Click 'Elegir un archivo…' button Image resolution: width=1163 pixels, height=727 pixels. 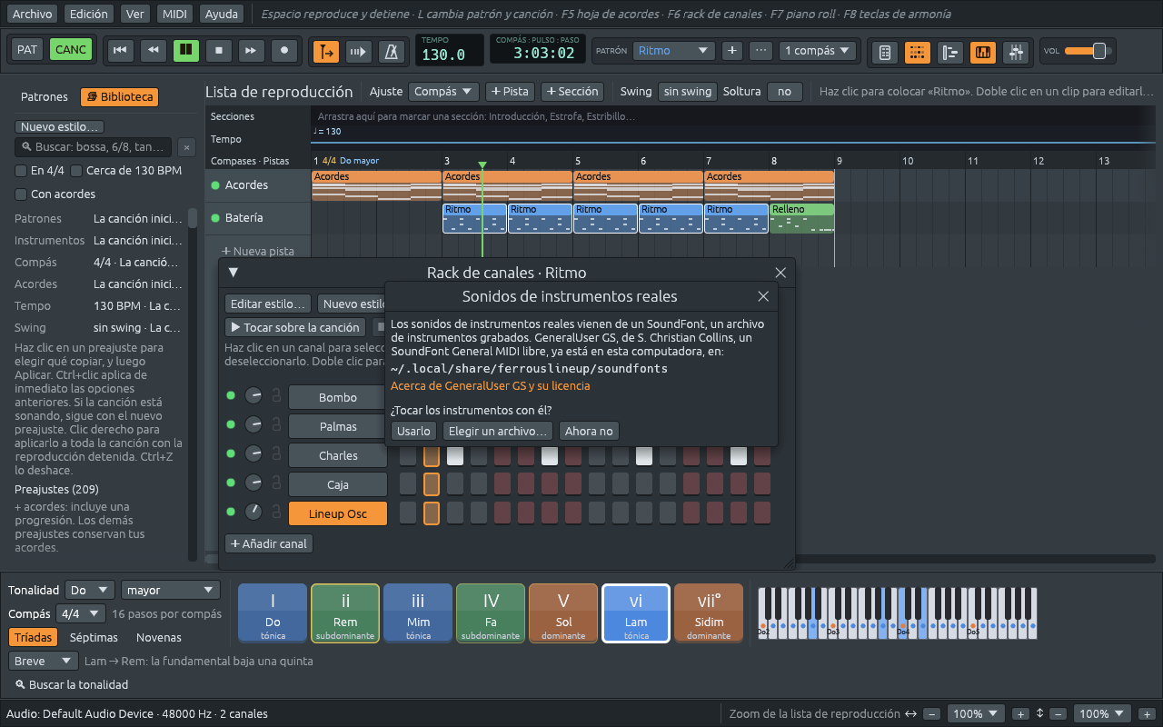pos(498,431)
